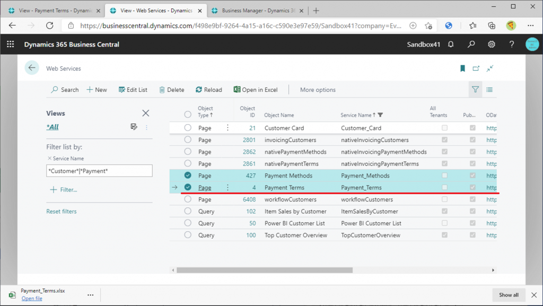Image resolution: width=543 pixels, height=306 pixels.
Task: Select the nativePaymentMethods row circle
Action: (188, 152)
